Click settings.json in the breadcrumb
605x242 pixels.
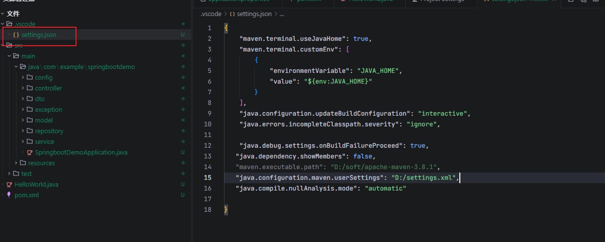255,14
